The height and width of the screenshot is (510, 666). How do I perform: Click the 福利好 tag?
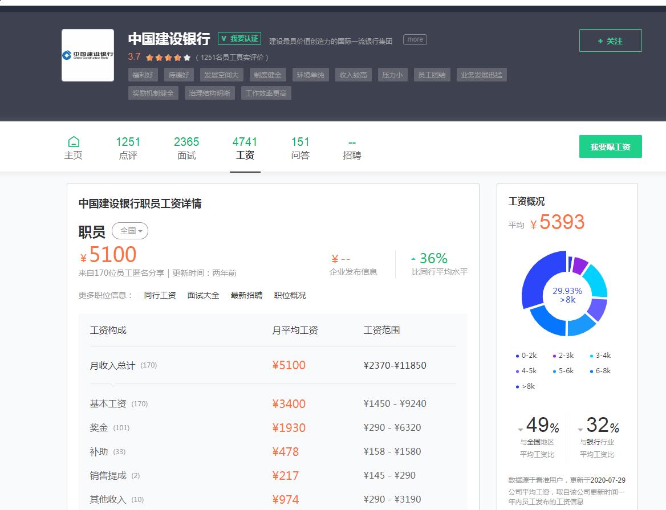(142, 75)
